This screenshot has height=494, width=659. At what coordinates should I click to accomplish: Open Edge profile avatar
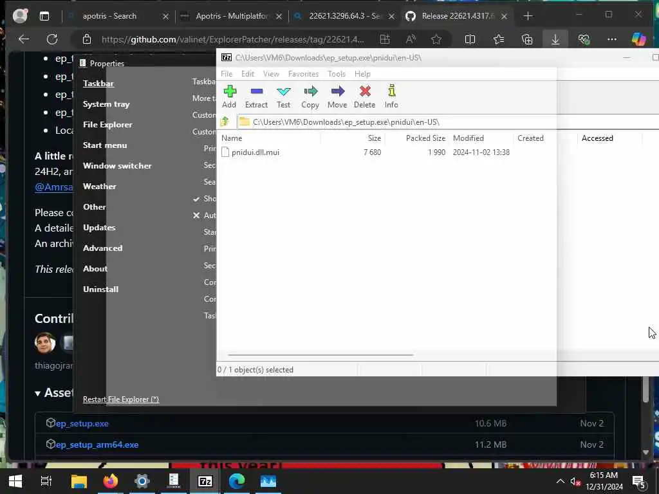(20, 16)
